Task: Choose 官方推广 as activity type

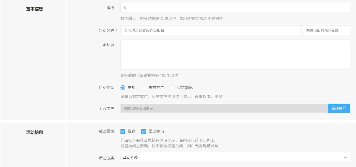Action: tap(144, 88)
